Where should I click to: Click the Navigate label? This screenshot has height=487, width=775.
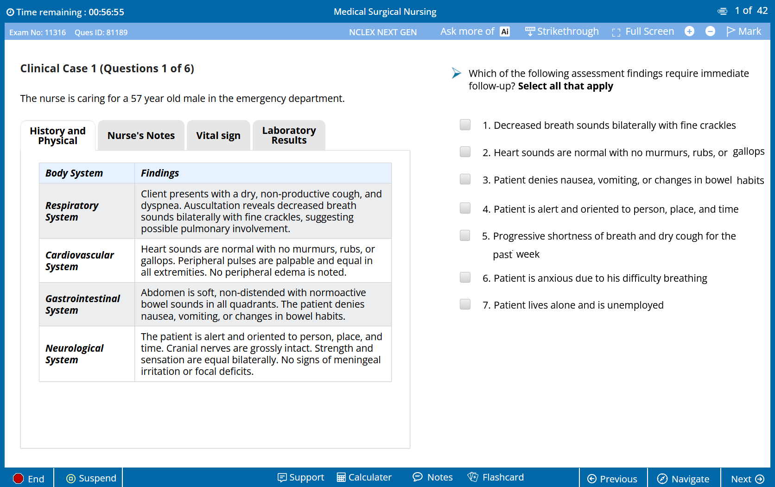point(690,479)
